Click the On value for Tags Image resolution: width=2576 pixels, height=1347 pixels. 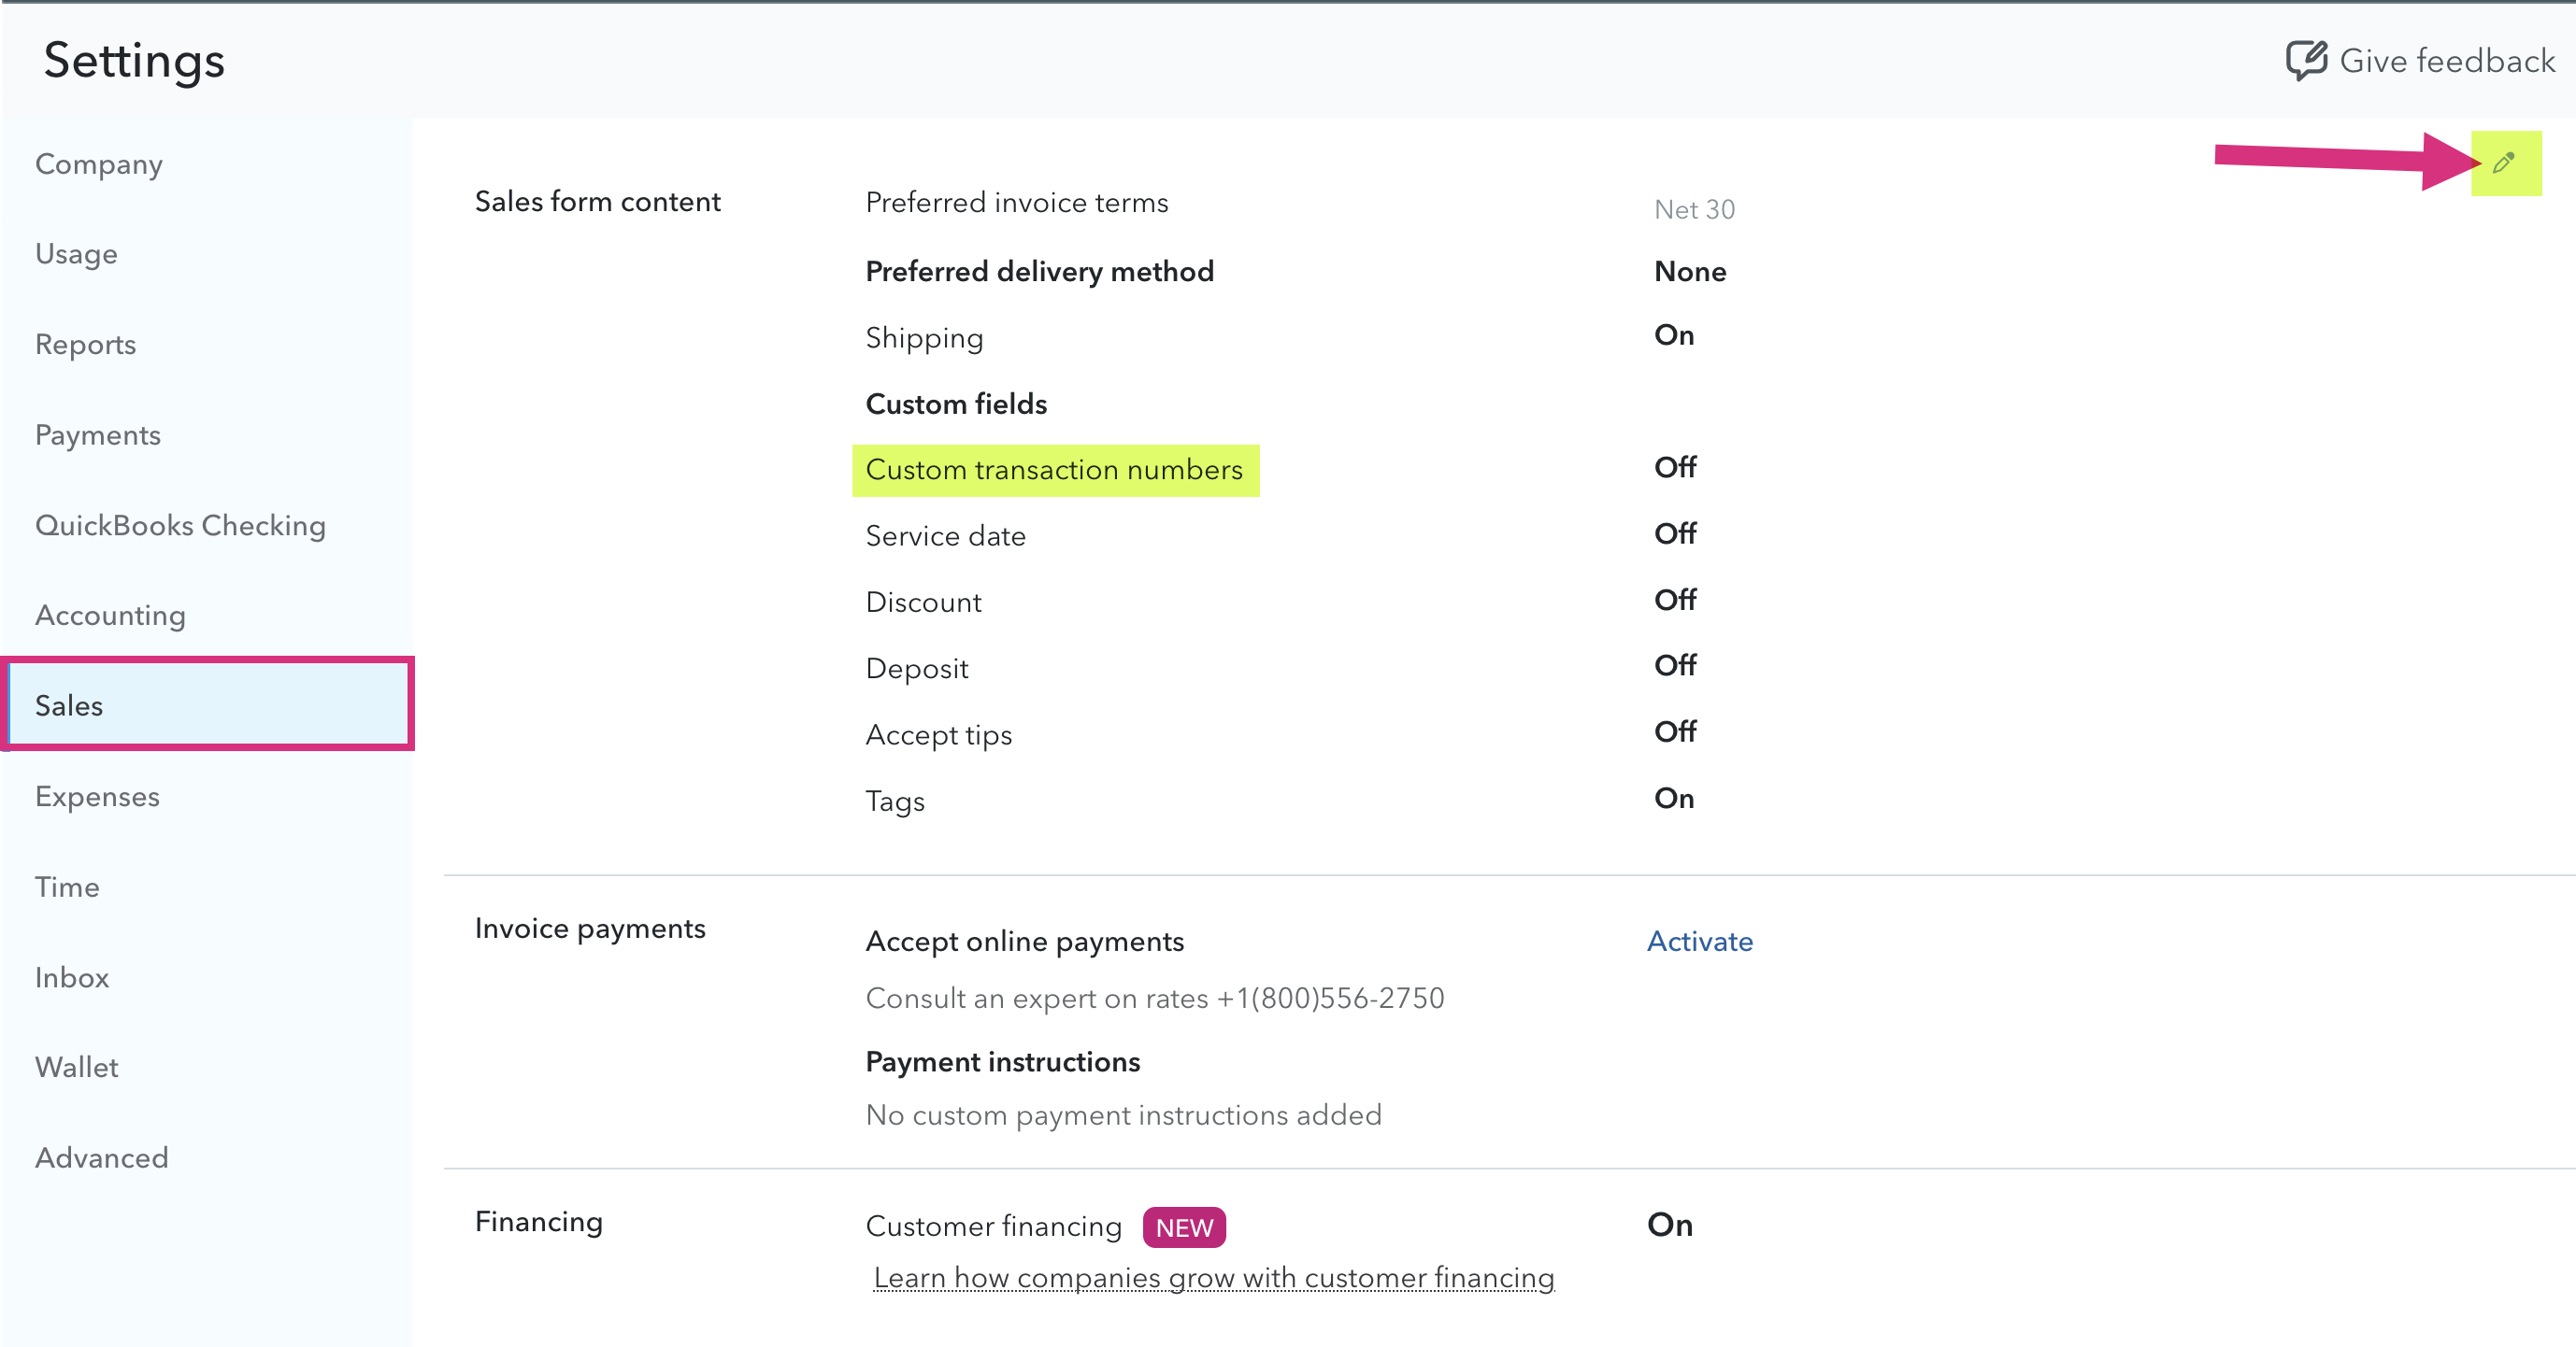pos(1674,798)
